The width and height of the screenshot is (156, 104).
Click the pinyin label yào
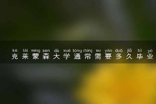point(108,51)
